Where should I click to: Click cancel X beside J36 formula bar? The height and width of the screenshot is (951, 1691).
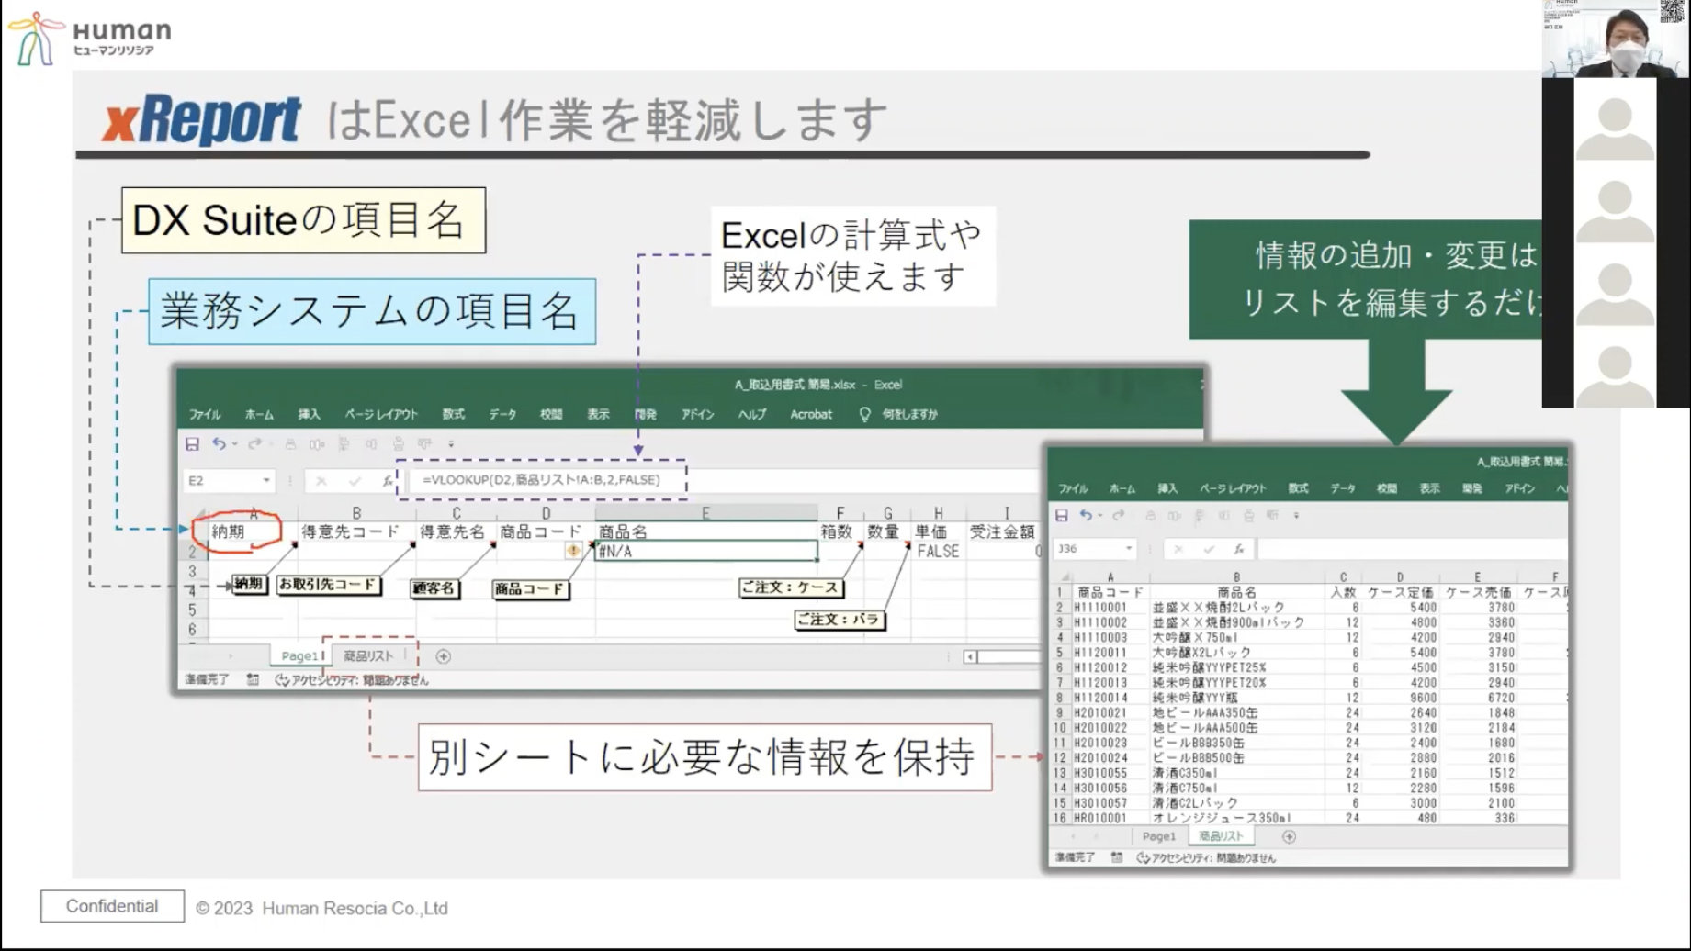[x=1178, y=549]
